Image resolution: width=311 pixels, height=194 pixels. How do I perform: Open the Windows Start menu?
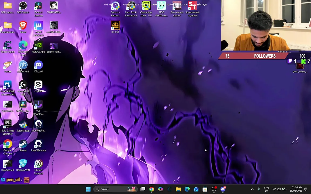click(88, 189)
